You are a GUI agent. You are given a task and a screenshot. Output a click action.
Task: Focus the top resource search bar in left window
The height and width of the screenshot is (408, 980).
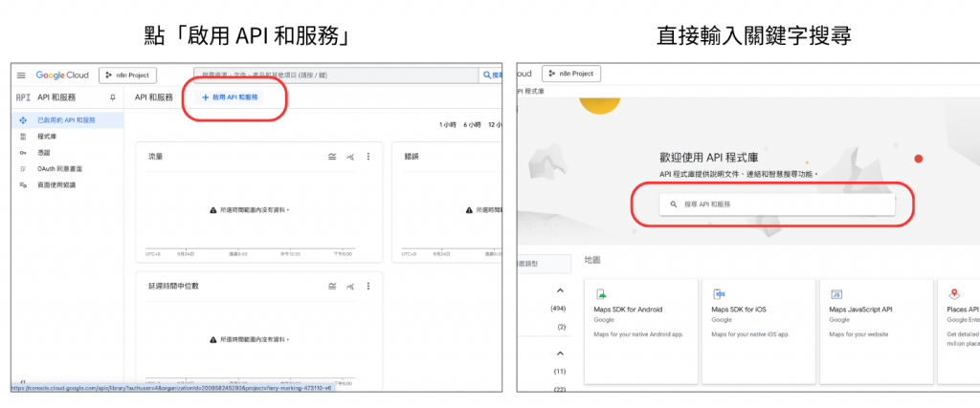(336, 75)
